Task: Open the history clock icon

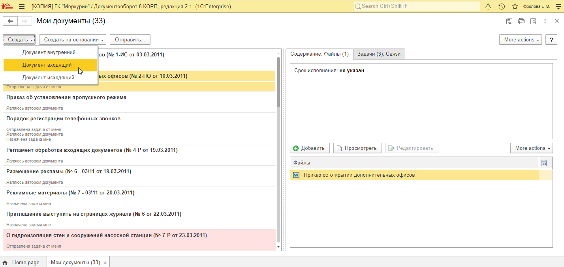Action: click(x=502, y=6)
